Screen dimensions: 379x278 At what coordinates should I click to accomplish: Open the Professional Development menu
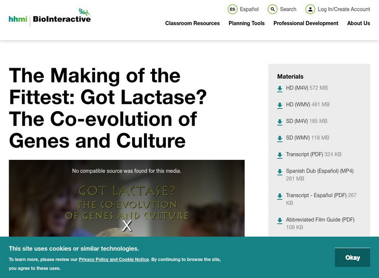point(305,23)
